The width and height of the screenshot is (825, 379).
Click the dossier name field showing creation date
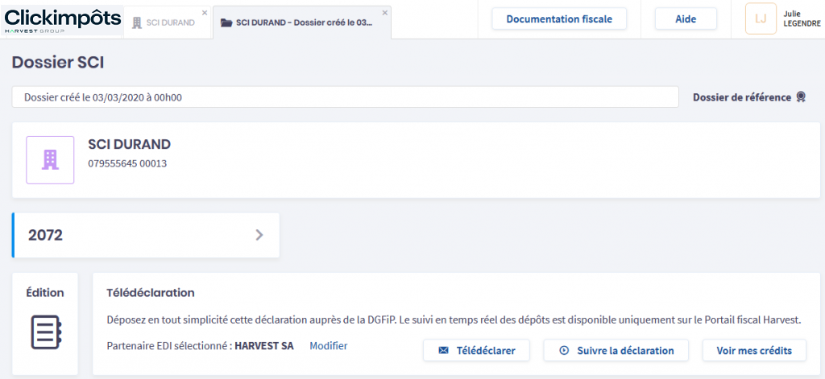345,97
